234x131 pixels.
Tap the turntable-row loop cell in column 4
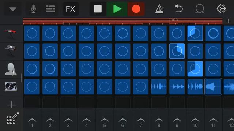click(x=86, y=87)
